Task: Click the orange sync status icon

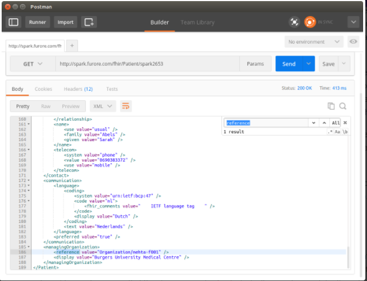Action: pos(311,22)
